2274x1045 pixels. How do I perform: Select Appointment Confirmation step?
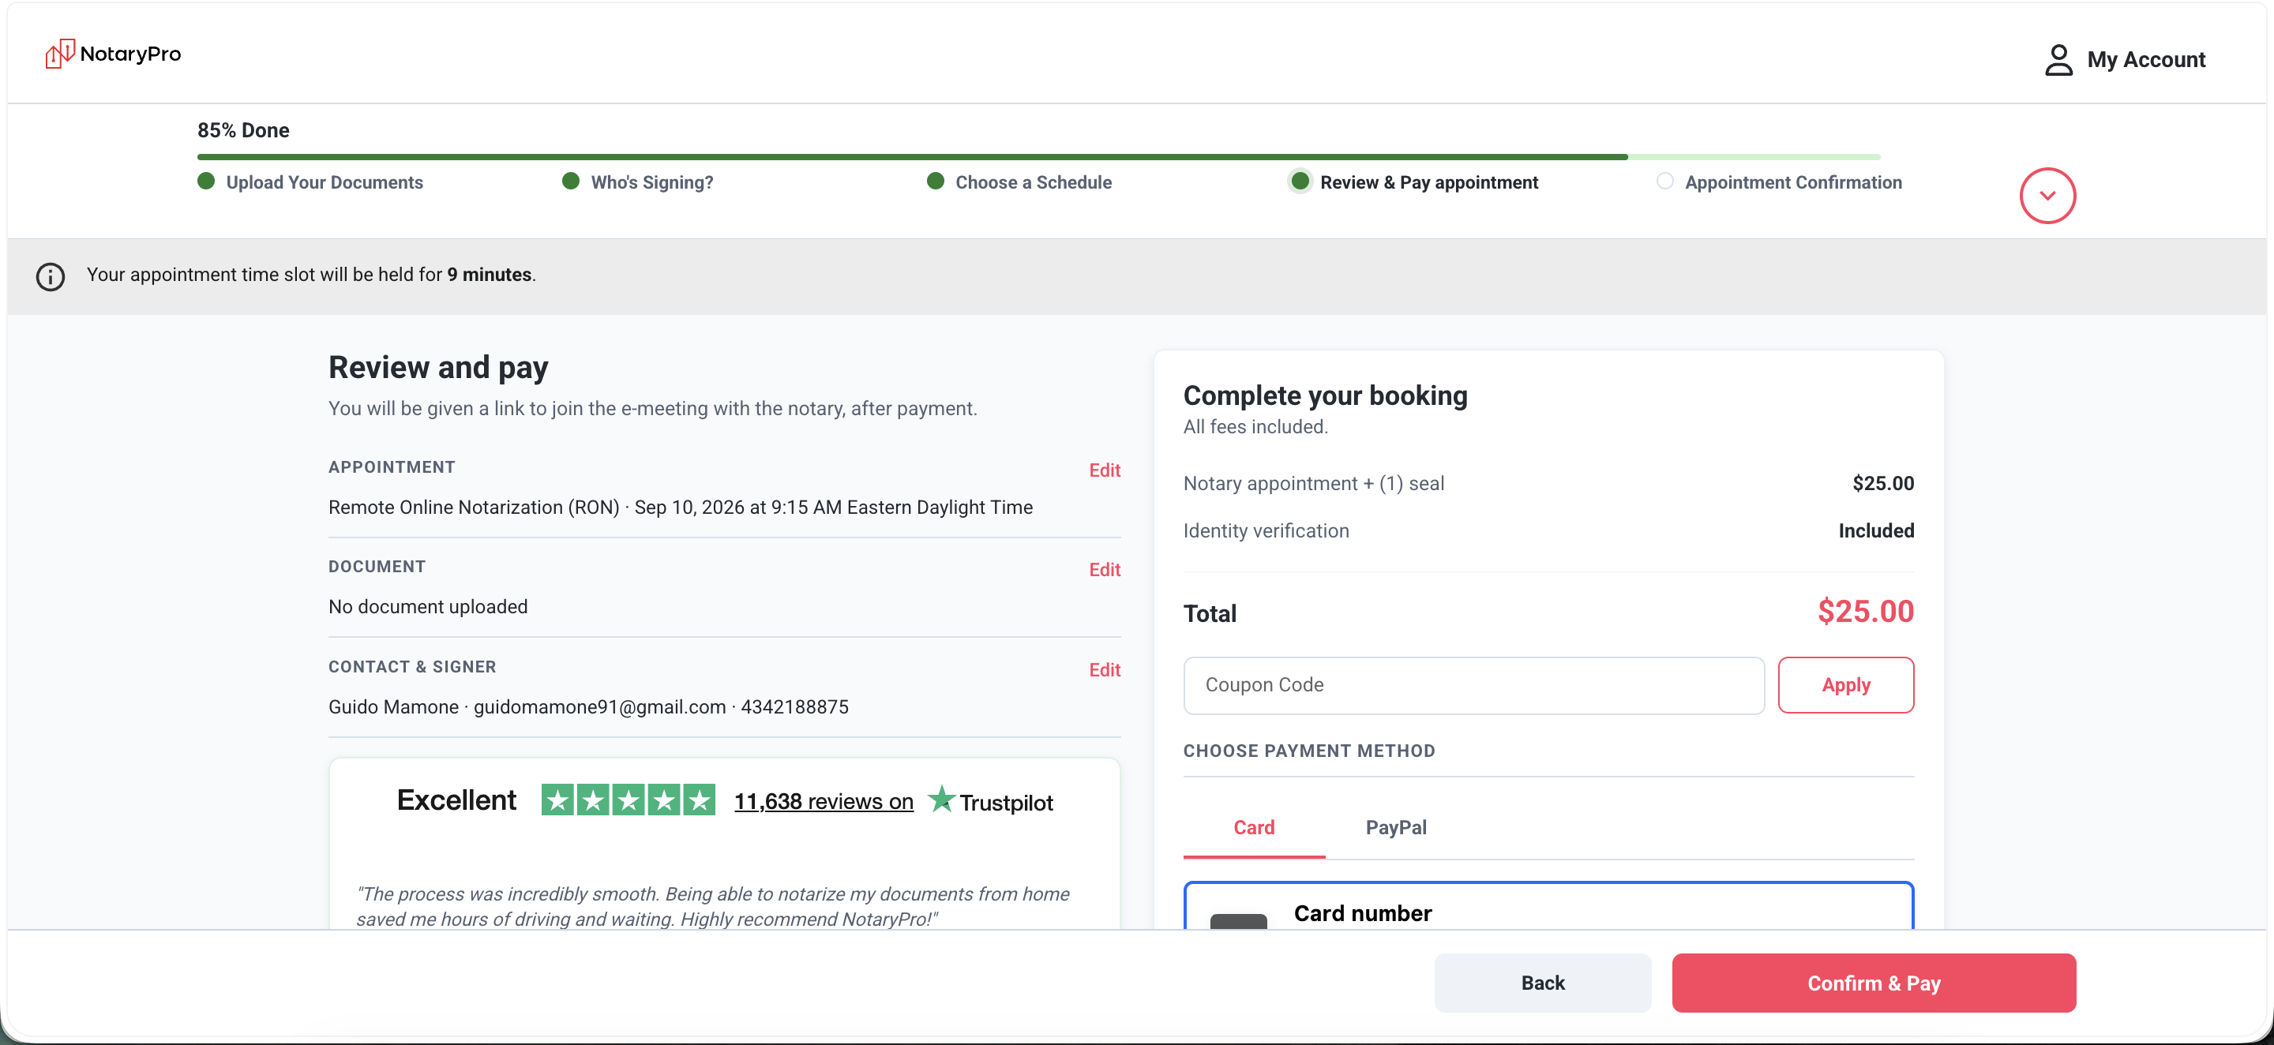(x=1779, y=182)
